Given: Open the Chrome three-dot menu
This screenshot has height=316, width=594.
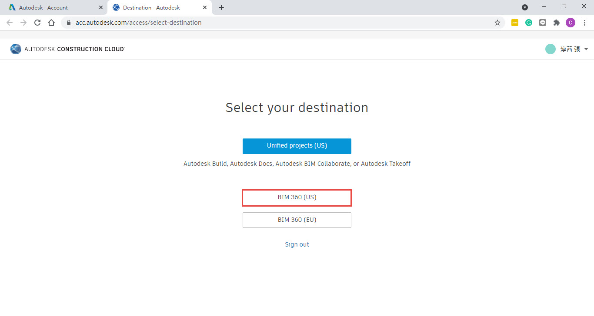Looking at the screenshot, I should 584,23.
